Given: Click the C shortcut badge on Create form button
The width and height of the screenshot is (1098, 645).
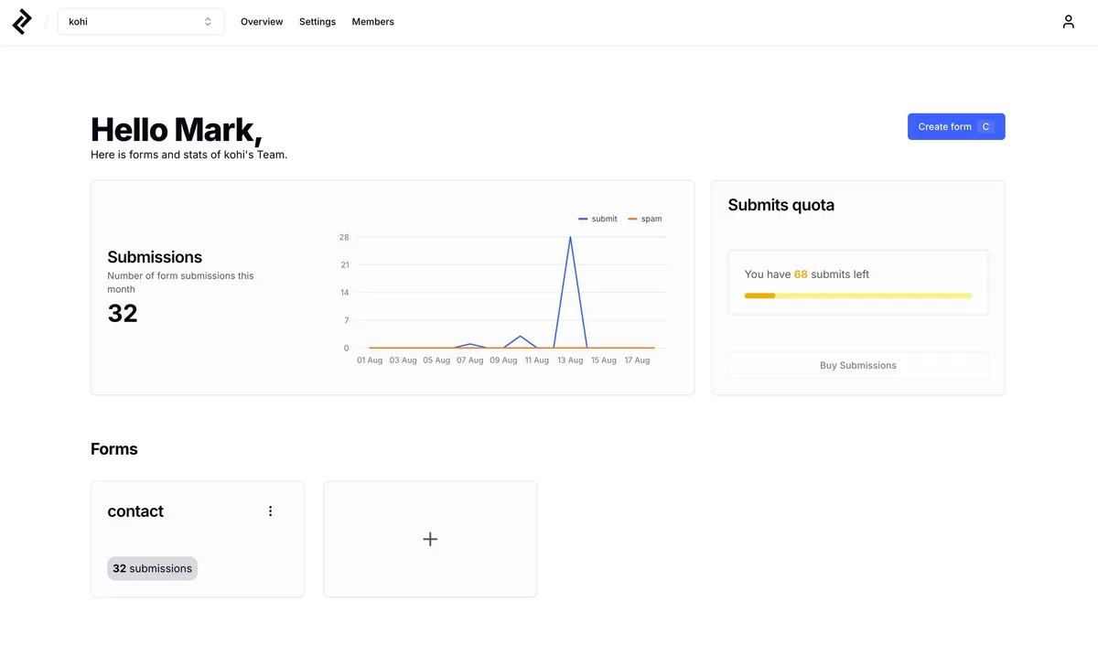Looking at the screenshot, I should (x=985, y=126).
